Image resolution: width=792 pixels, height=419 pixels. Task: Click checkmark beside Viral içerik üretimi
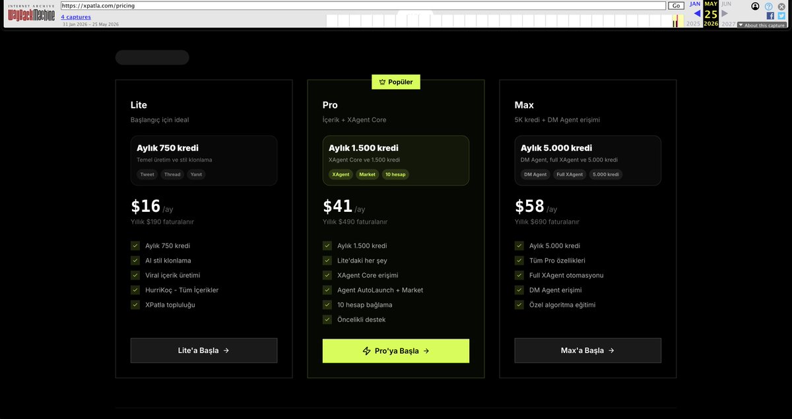pyautogui.click(x=135, y=275)
